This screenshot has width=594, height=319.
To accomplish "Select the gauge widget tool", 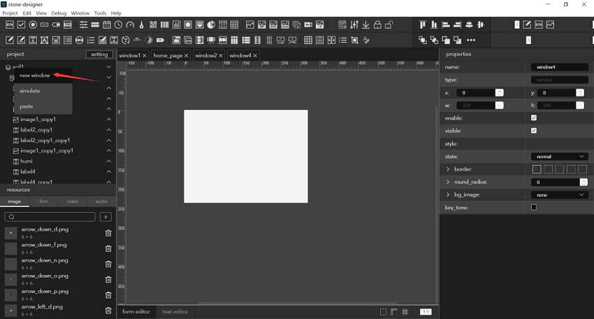I will [x=130, y=24].
